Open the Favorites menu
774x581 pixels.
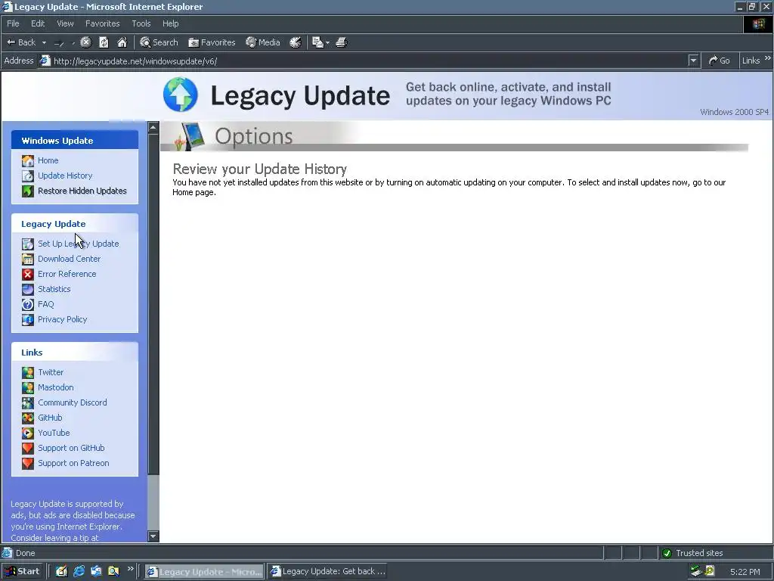[102, 23]
